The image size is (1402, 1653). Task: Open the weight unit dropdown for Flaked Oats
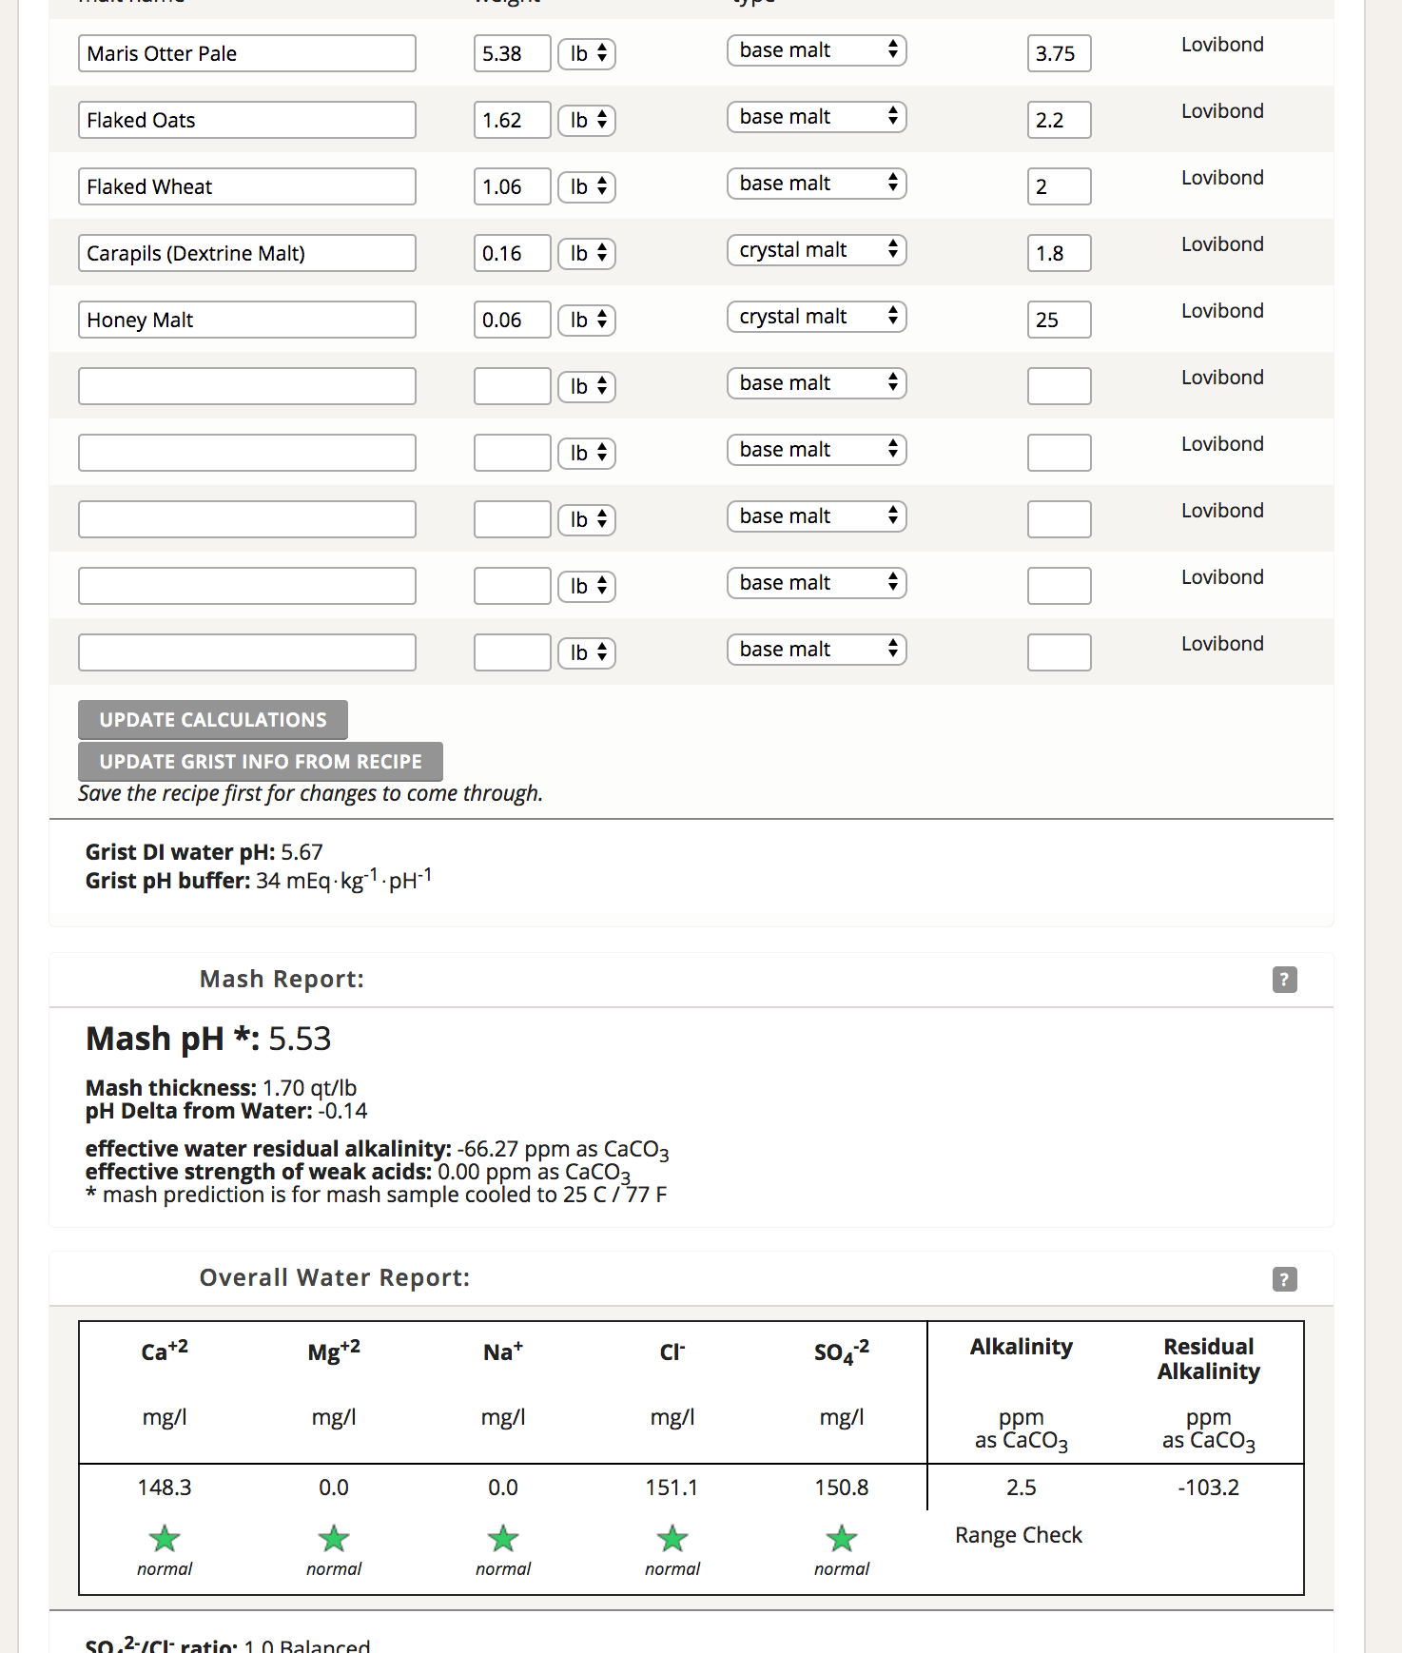point(587,120)
